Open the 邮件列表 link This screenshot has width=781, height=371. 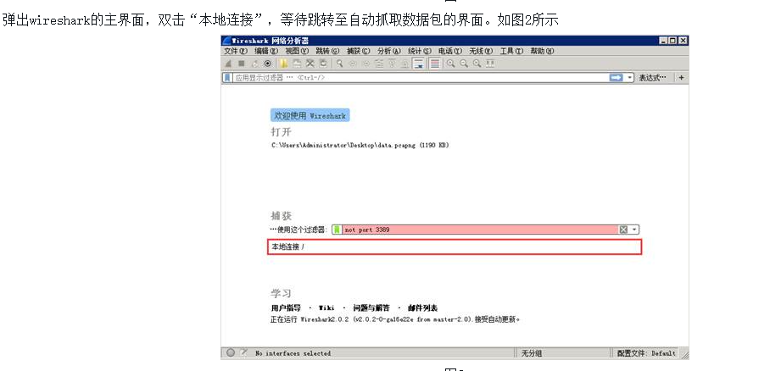pyautogui.click(x=422, y=307)
